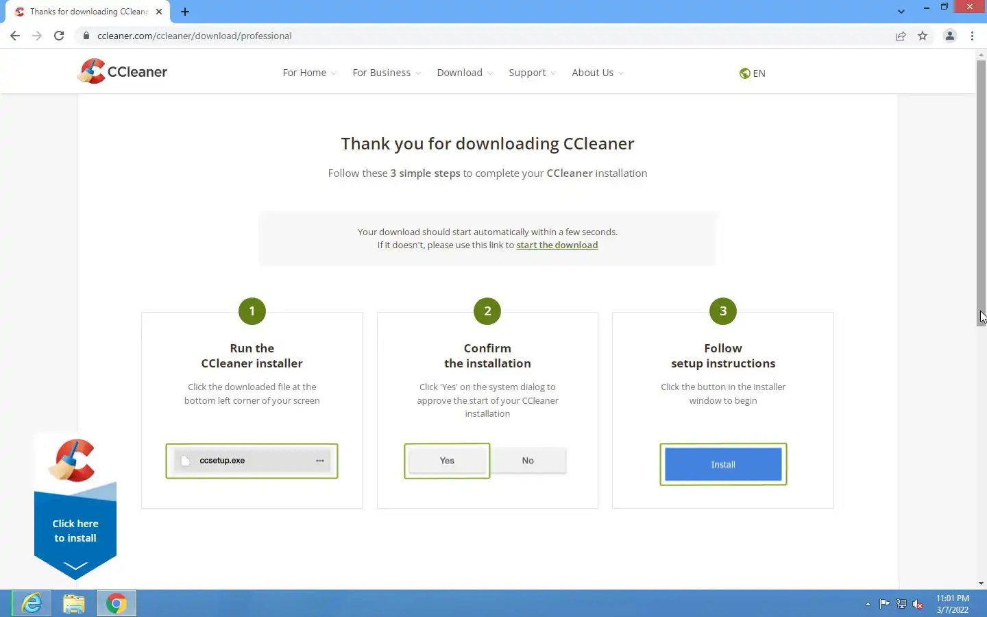
Task: Click the Chrome taskbar icon
Action: click(x=117, y=603)
